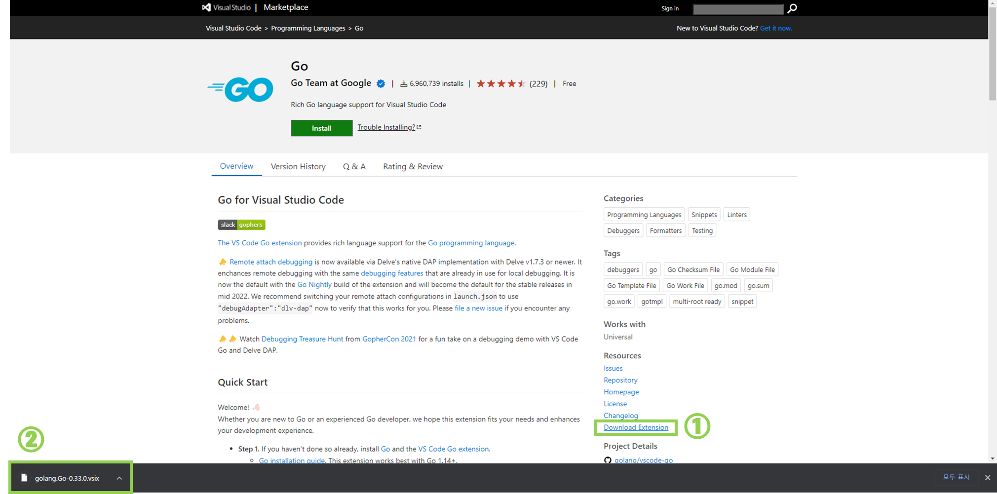The height and width of the screenshot is (494, 997).
Task: Click the Go extension logo image
Action: click(240, 89)
